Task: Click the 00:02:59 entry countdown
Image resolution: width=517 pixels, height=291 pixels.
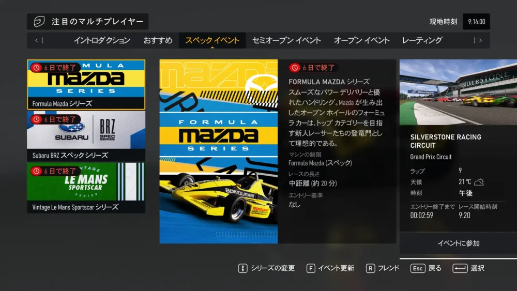Action: (x=422, y=216)
